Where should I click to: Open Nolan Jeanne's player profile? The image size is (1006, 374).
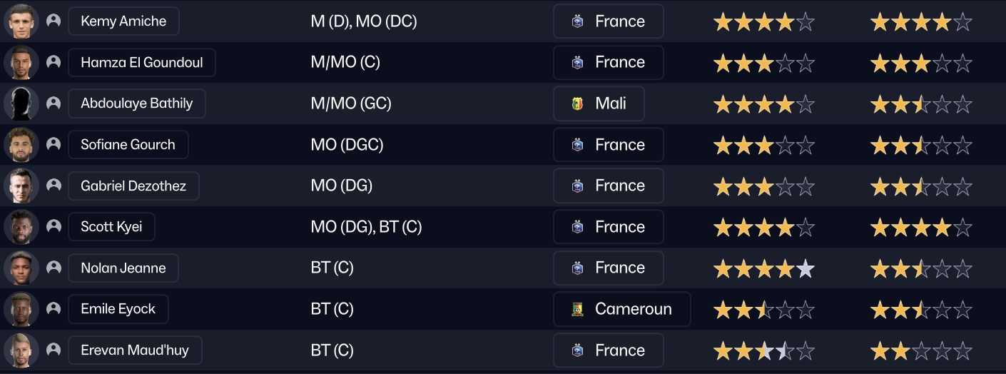click(x=123, y=268)
